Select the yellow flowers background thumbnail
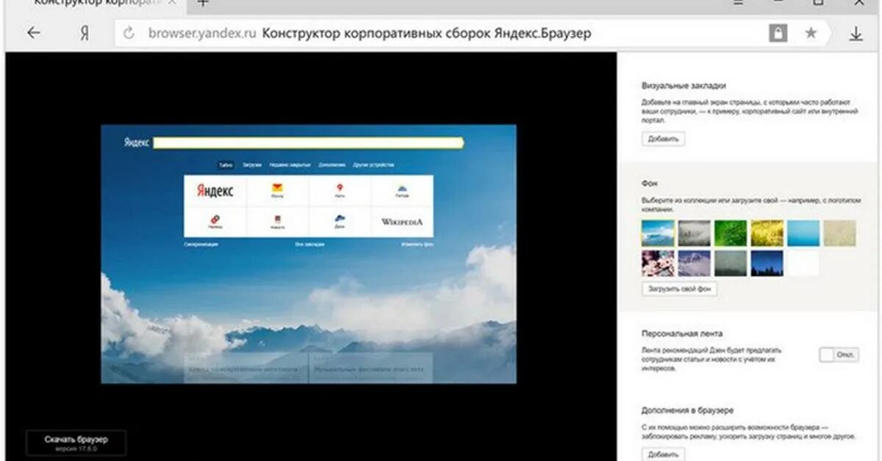This screenshot has width=882, height=461. (x=767, y=233)
